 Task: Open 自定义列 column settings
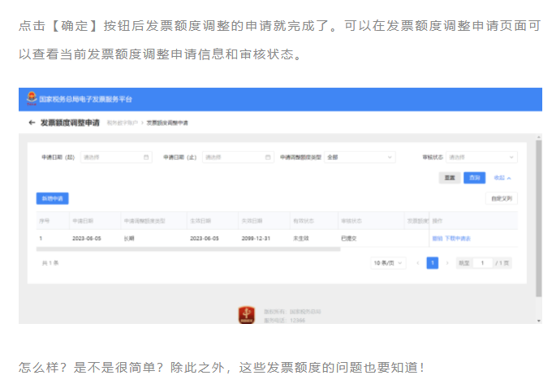point(501,198)
